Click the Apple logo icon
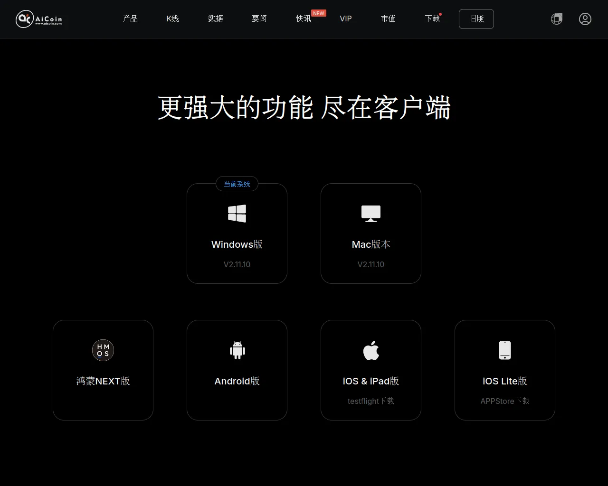The image size is (608, 486). (x=371, y=350)
